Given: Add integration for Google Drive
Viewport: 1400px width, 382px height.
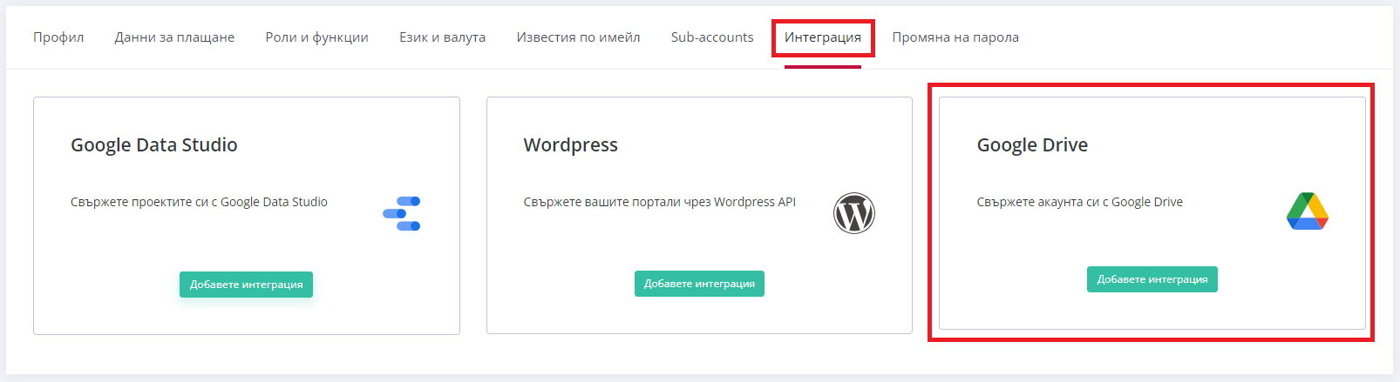Looking at the screenshot, I should (1152, 279).
